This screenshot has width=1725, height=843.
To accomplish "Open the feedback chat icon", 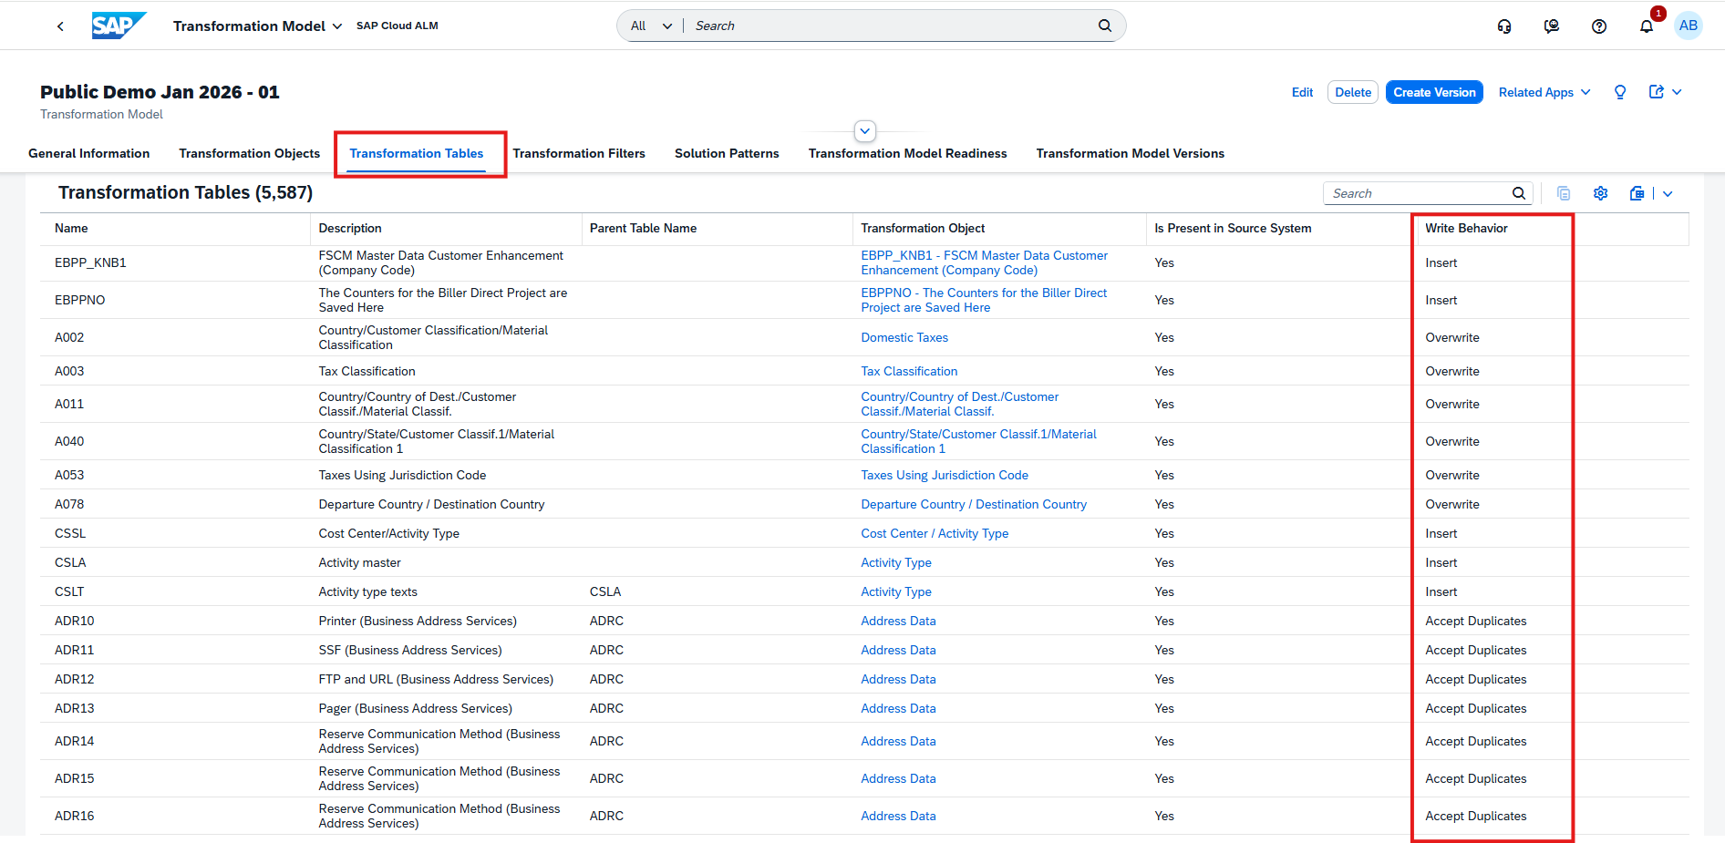I will [x=1552, y=26].
